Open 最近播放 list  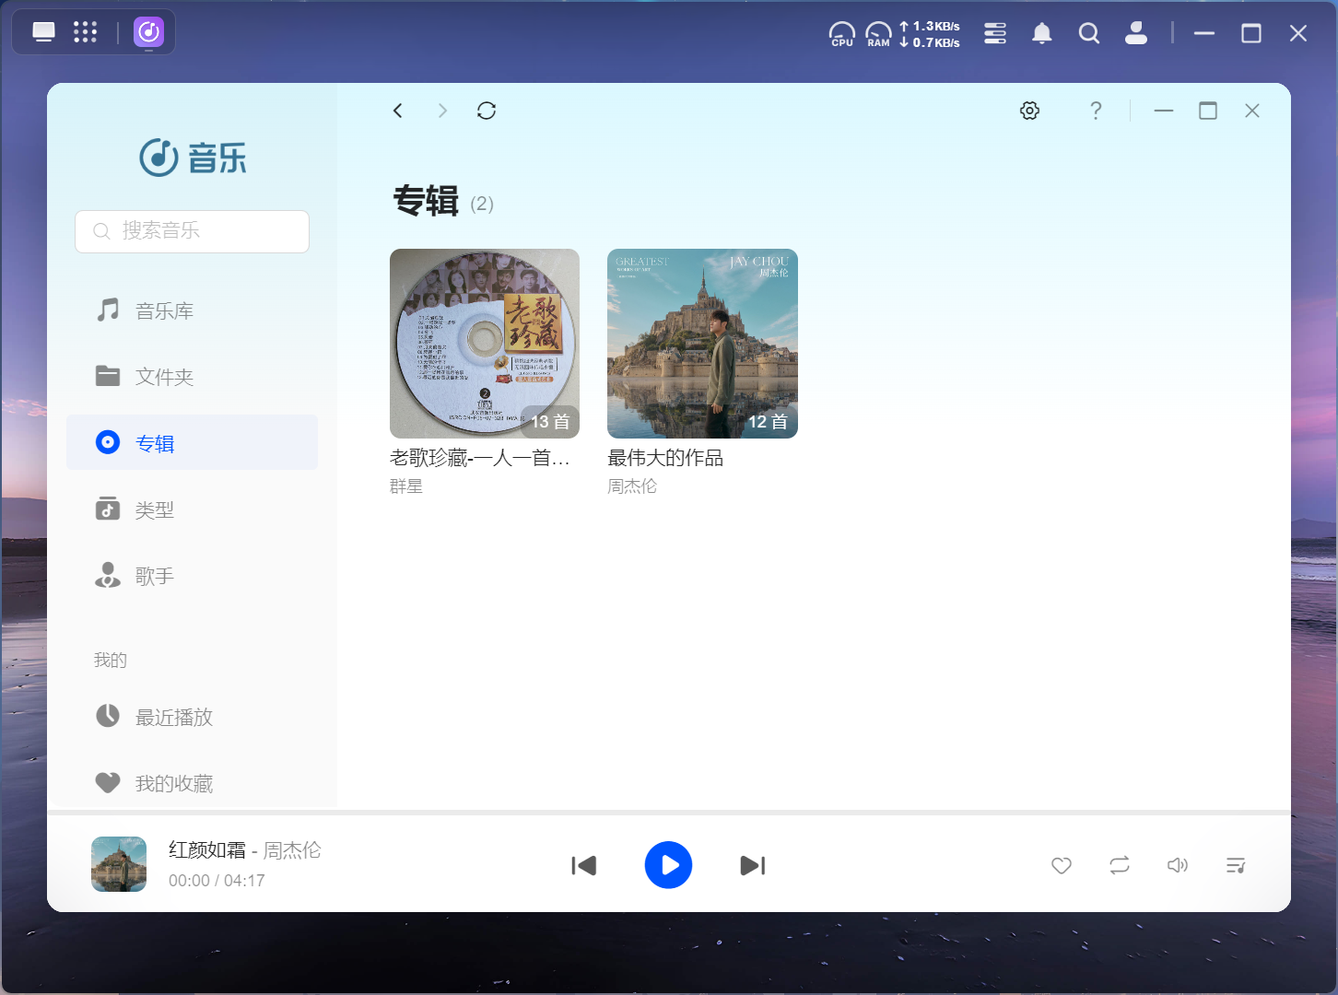coord(192,717)
